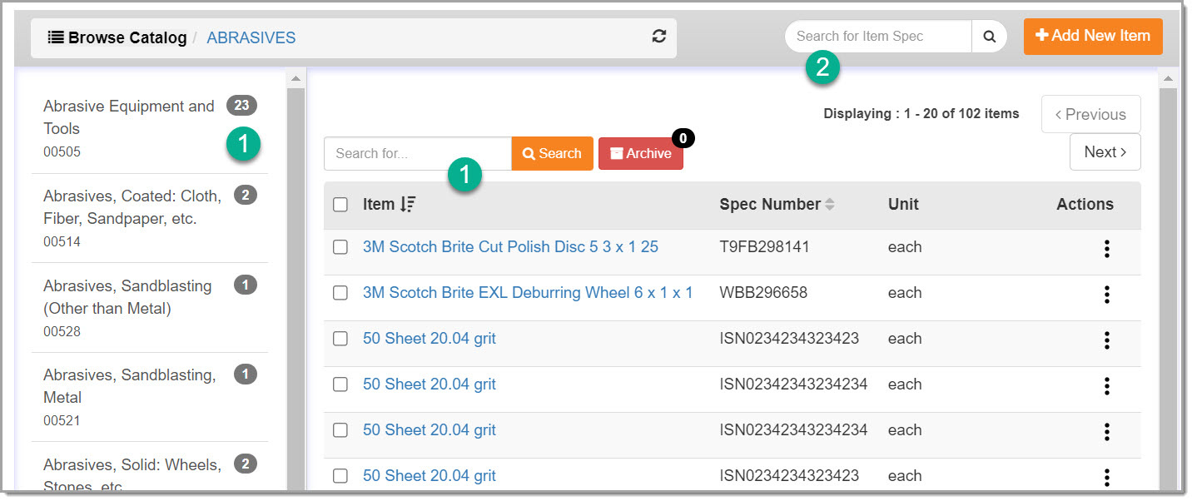1192x501 pixels.
Task: Click the count badge for Sandblasting, Metal category
Action: [x=245, y=375]
